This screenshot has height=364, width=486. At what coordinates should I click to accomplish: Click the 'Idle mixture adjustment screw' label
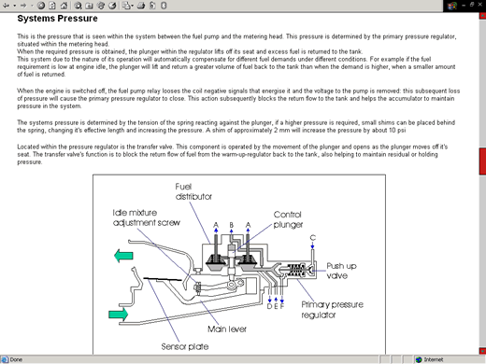147,217
